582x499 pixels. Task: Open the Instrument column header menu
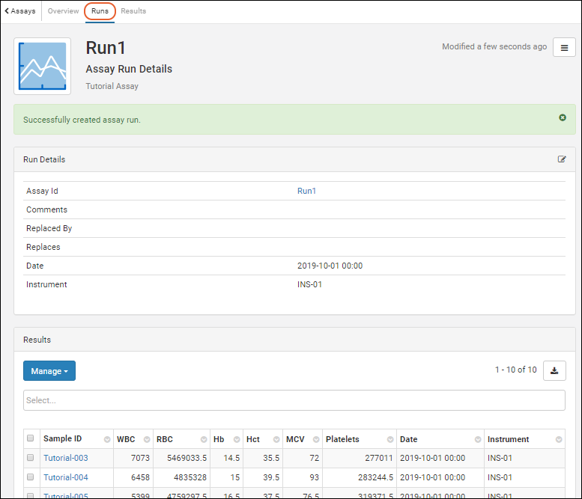tap(559, 439)
